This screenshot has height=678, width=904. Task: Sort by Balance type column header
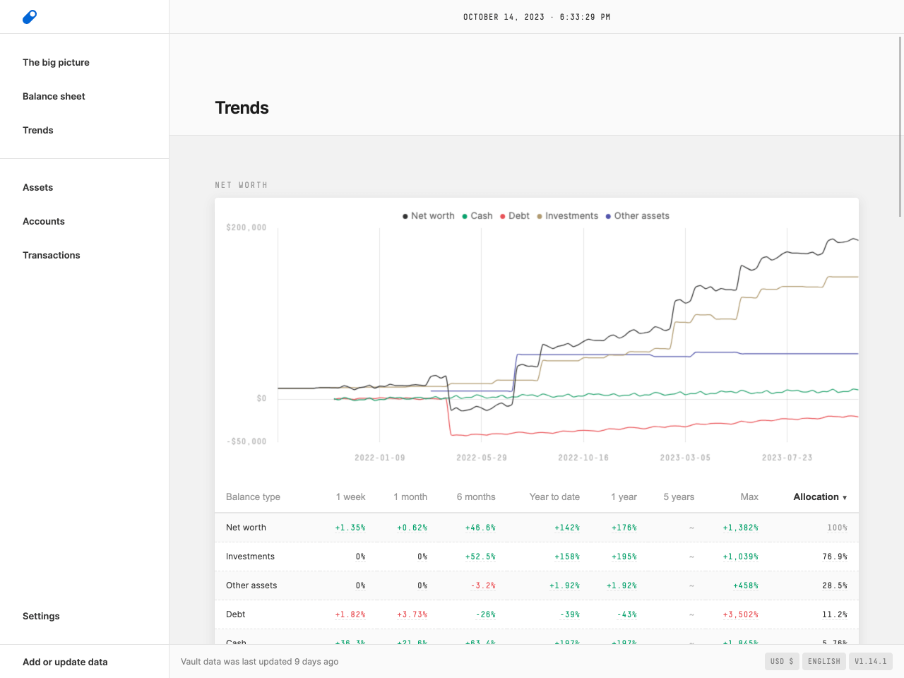point(253,497)
